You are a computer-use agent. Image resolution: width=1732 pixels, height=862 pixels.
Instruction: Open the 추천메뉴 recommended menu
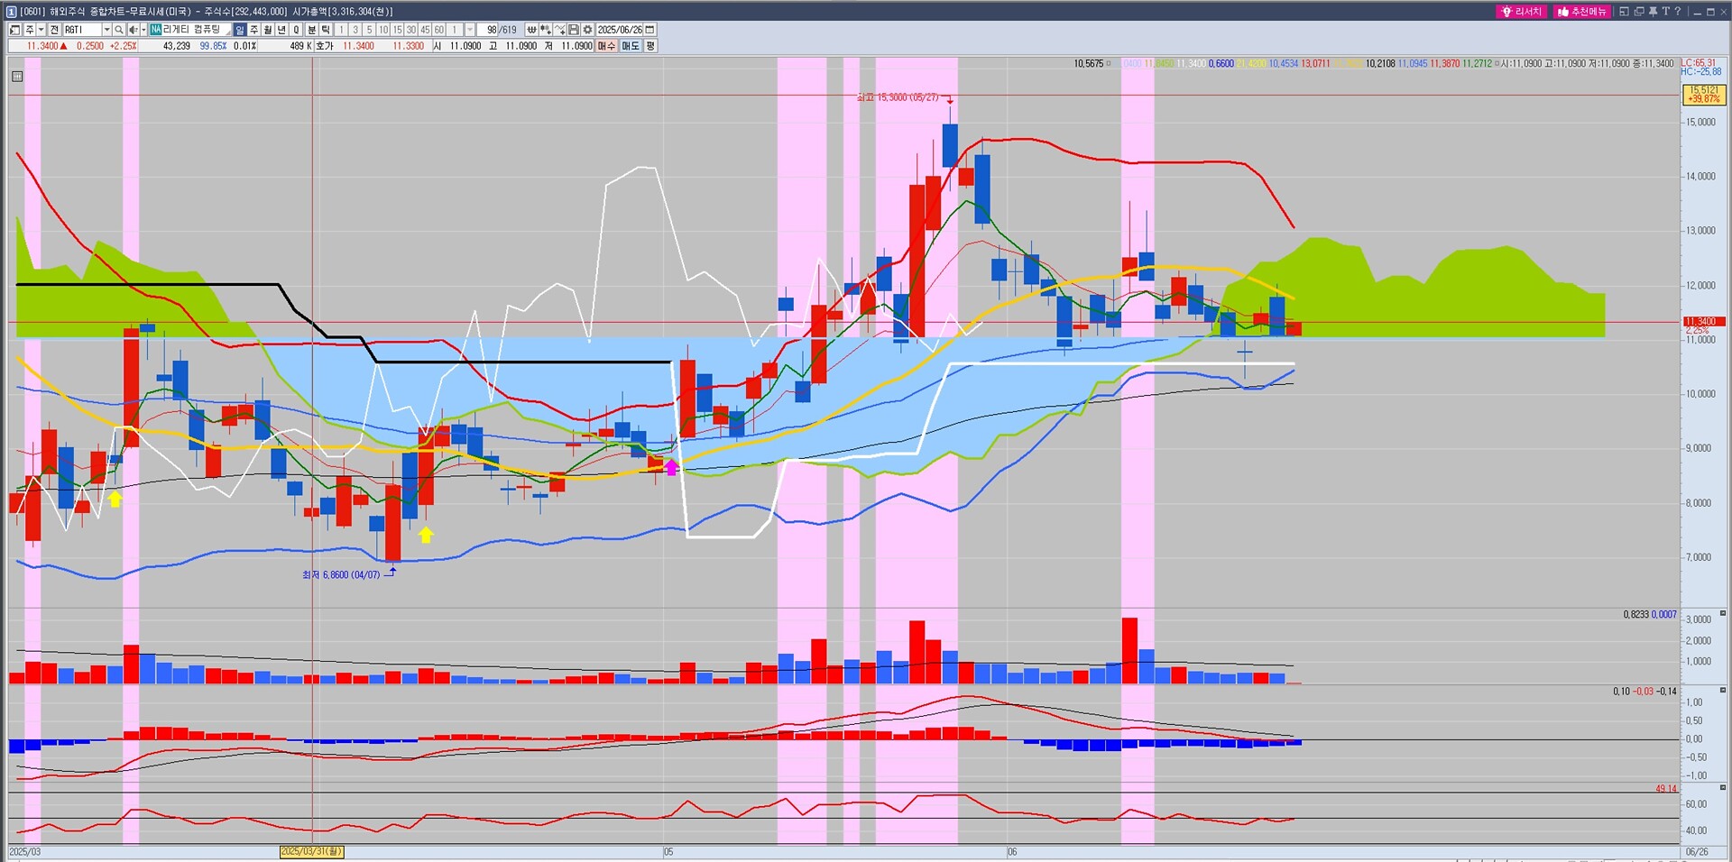[x=1581, y=12]
